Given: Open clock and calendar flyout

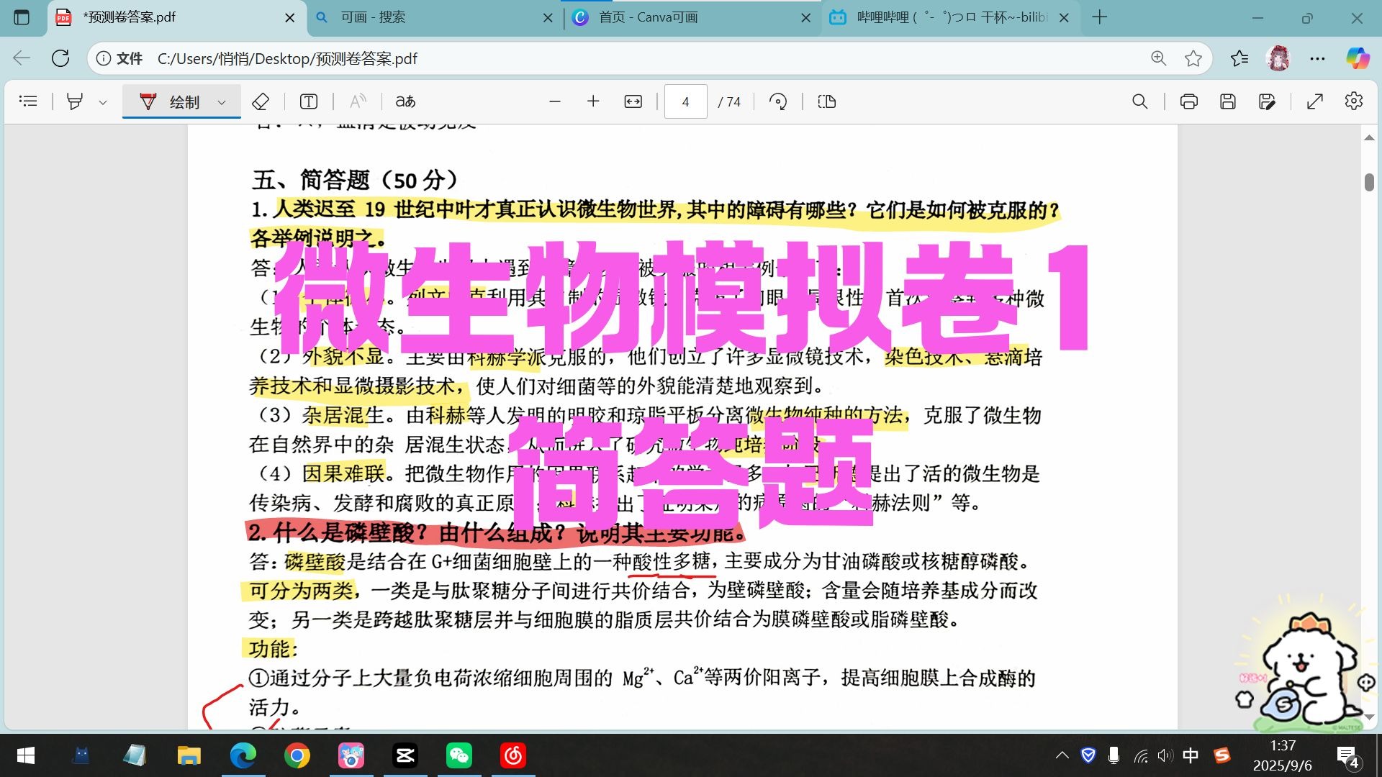Looking at the screenshot, I should pos(1283,755).
